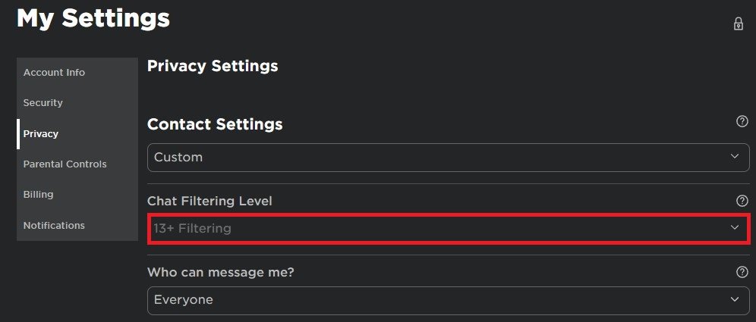Click the chevron arrow in the Everyone field
The height and width of the screenshot is (322, 756).
point(734,299)
